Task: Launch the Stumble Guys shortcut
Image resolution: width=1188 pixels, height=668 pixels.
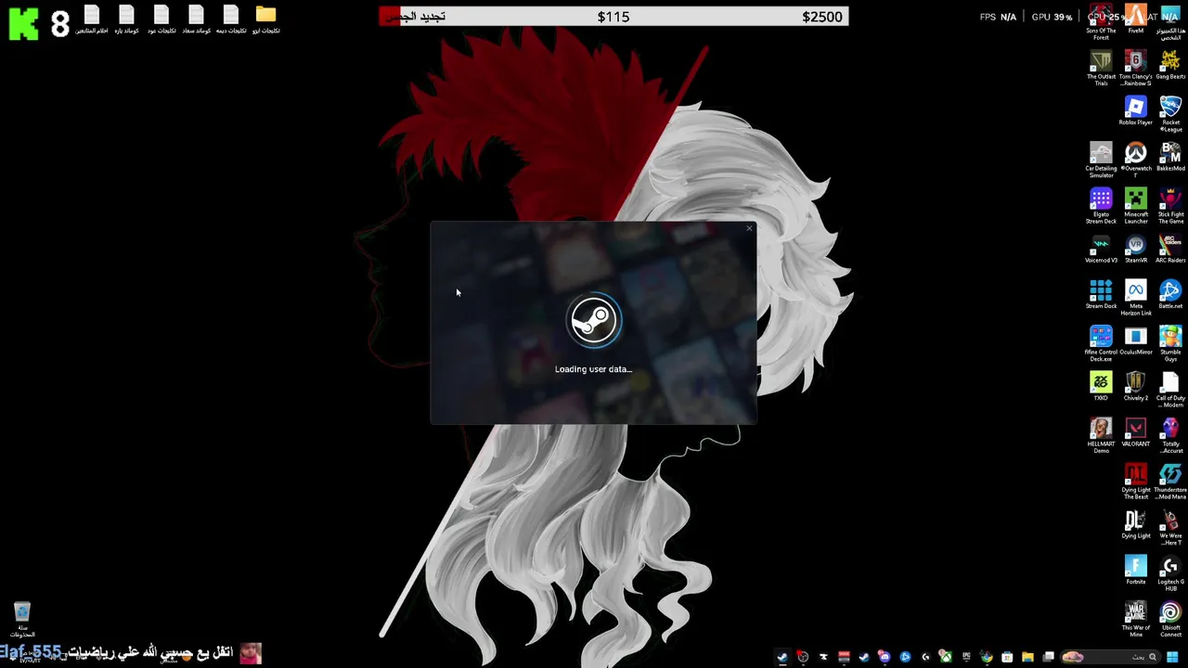Action: coord(1170,343)
